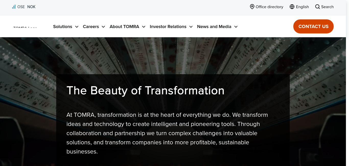Open the Investor Relations menu
The width and height of the screenshot is (349, 166).
point(168,27)
